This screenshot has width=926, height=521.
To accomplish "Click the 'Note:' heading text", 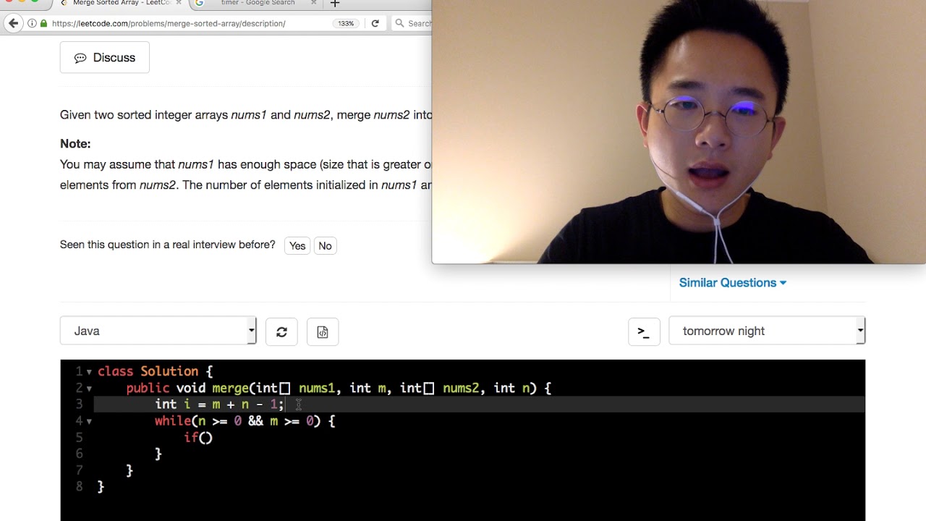I will pyautogui.click(x=75, y=144).
